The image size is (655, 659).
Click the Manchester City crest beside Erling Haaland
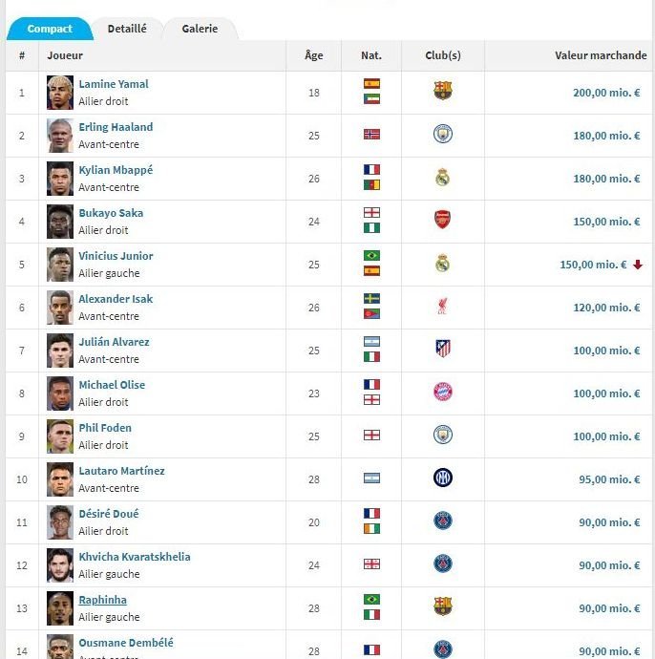(x=442, y=135)
